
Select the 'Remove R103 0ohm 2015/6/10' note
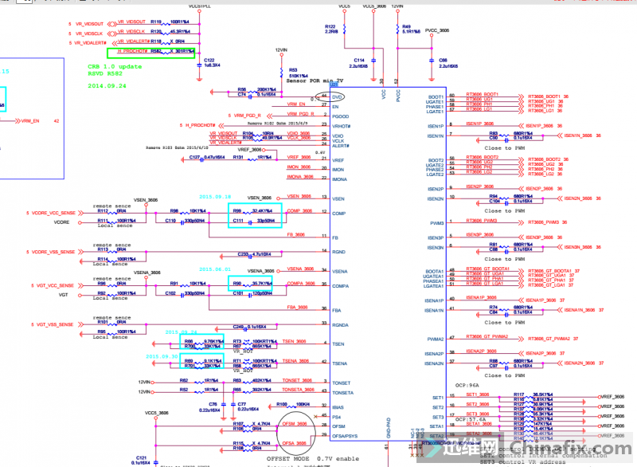[177, 147]
